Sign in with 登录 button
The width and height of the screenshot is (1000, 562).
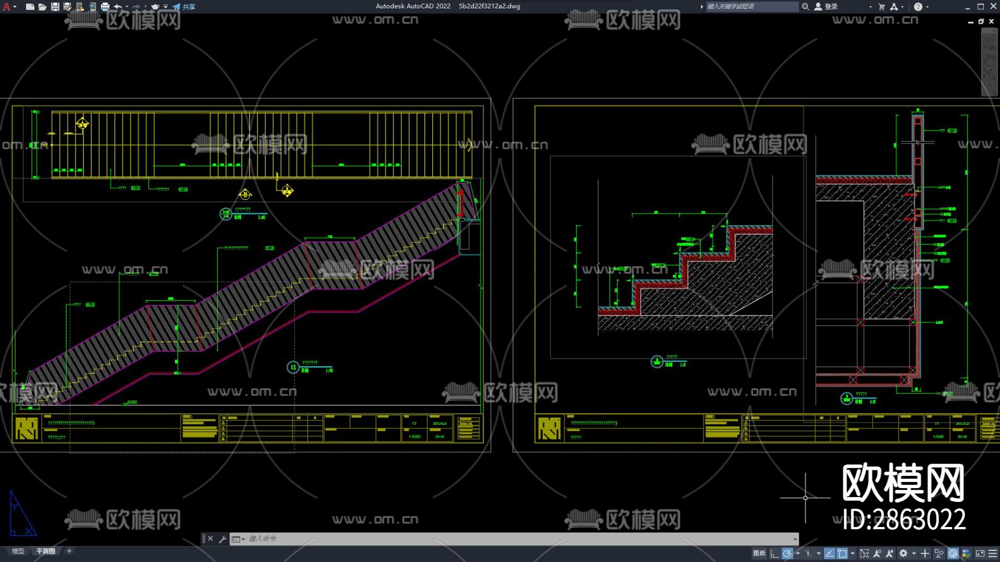(x=826, y=7)
